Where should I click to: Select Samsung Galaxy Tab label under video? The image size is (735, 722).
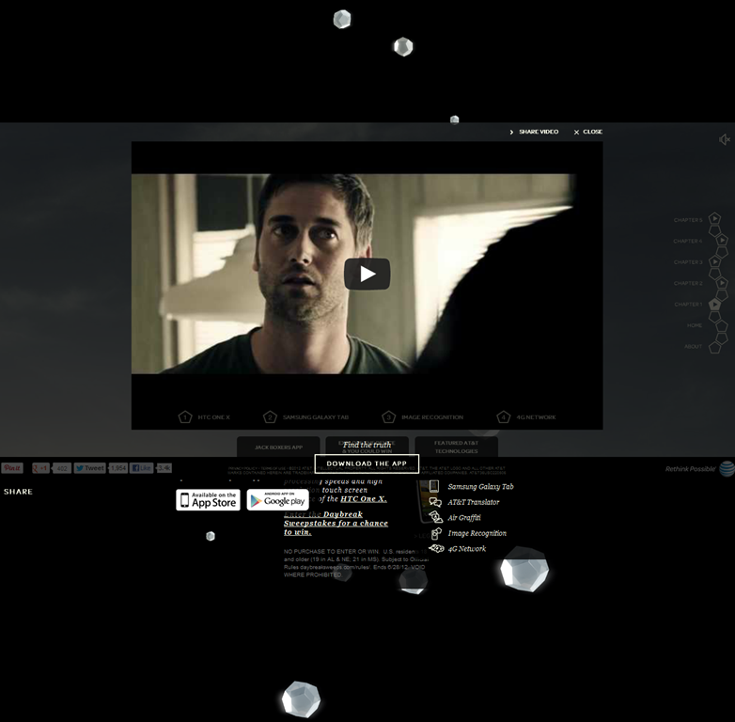[316, 417]
